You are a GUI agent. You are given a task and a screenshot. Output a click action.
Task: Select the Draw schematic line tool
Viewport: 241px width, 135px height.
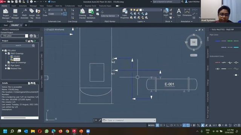tap(45, 12)
